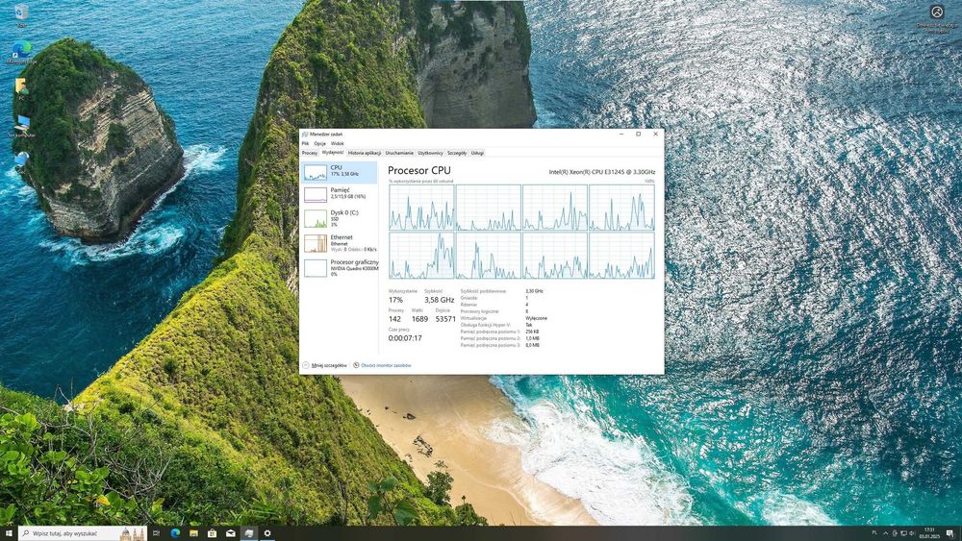Select Dysk 0 (C:) in the sidebar
The height and width of the screenshot is (541, 962).
pyautogui.click(x=340, y=219)
